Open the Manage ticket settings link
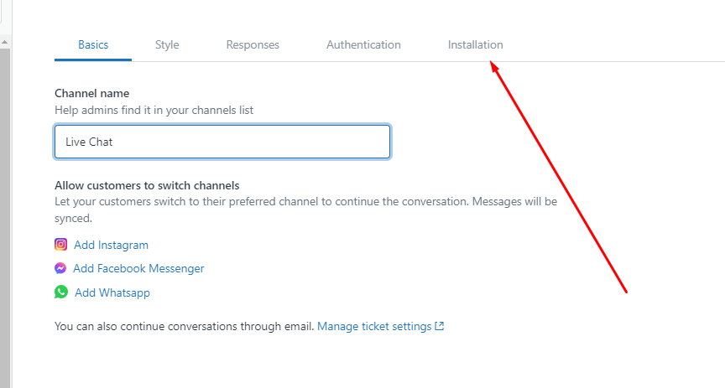 [x=373, y=326]
